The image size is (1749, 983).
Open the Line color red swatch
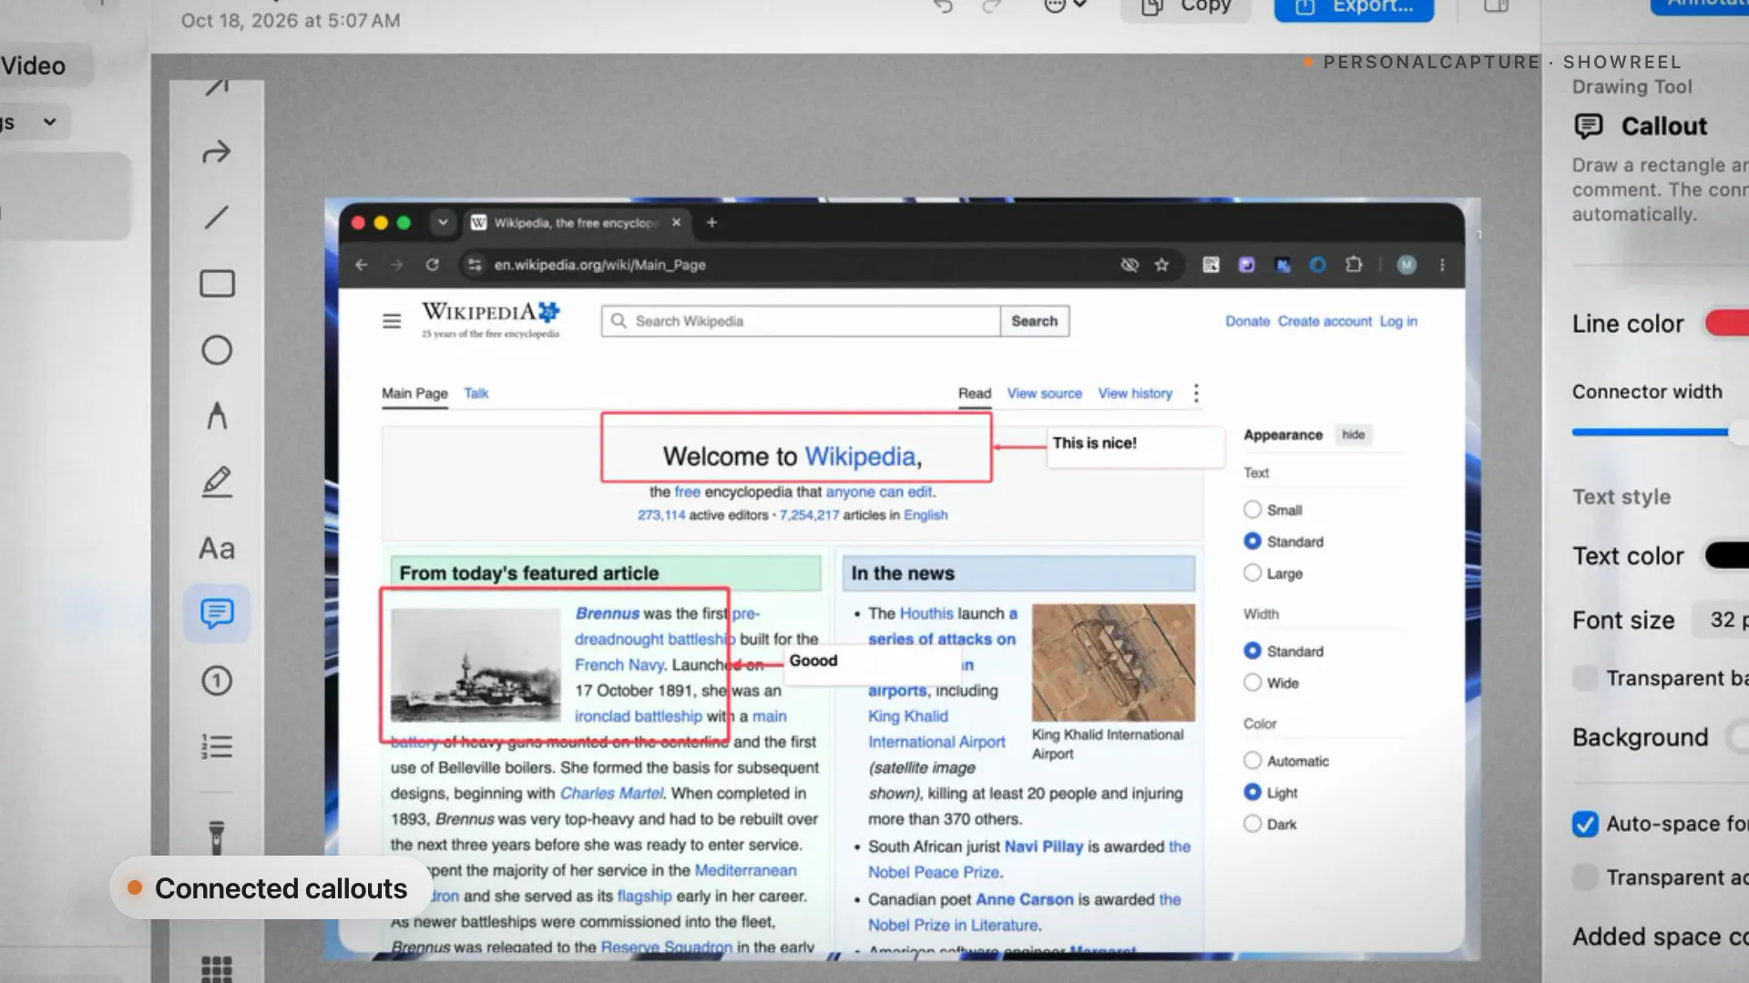click(x=1727, y=323)
